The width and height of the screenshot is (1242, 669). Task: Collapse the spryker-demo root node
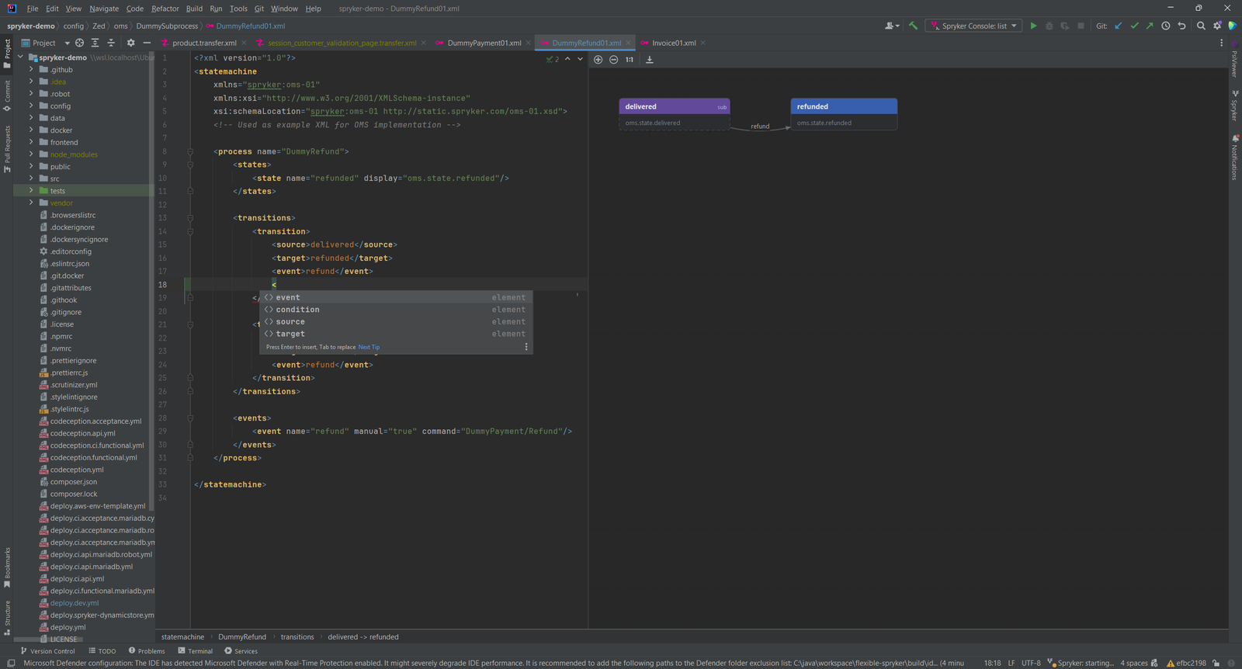(x=21, y=57)
